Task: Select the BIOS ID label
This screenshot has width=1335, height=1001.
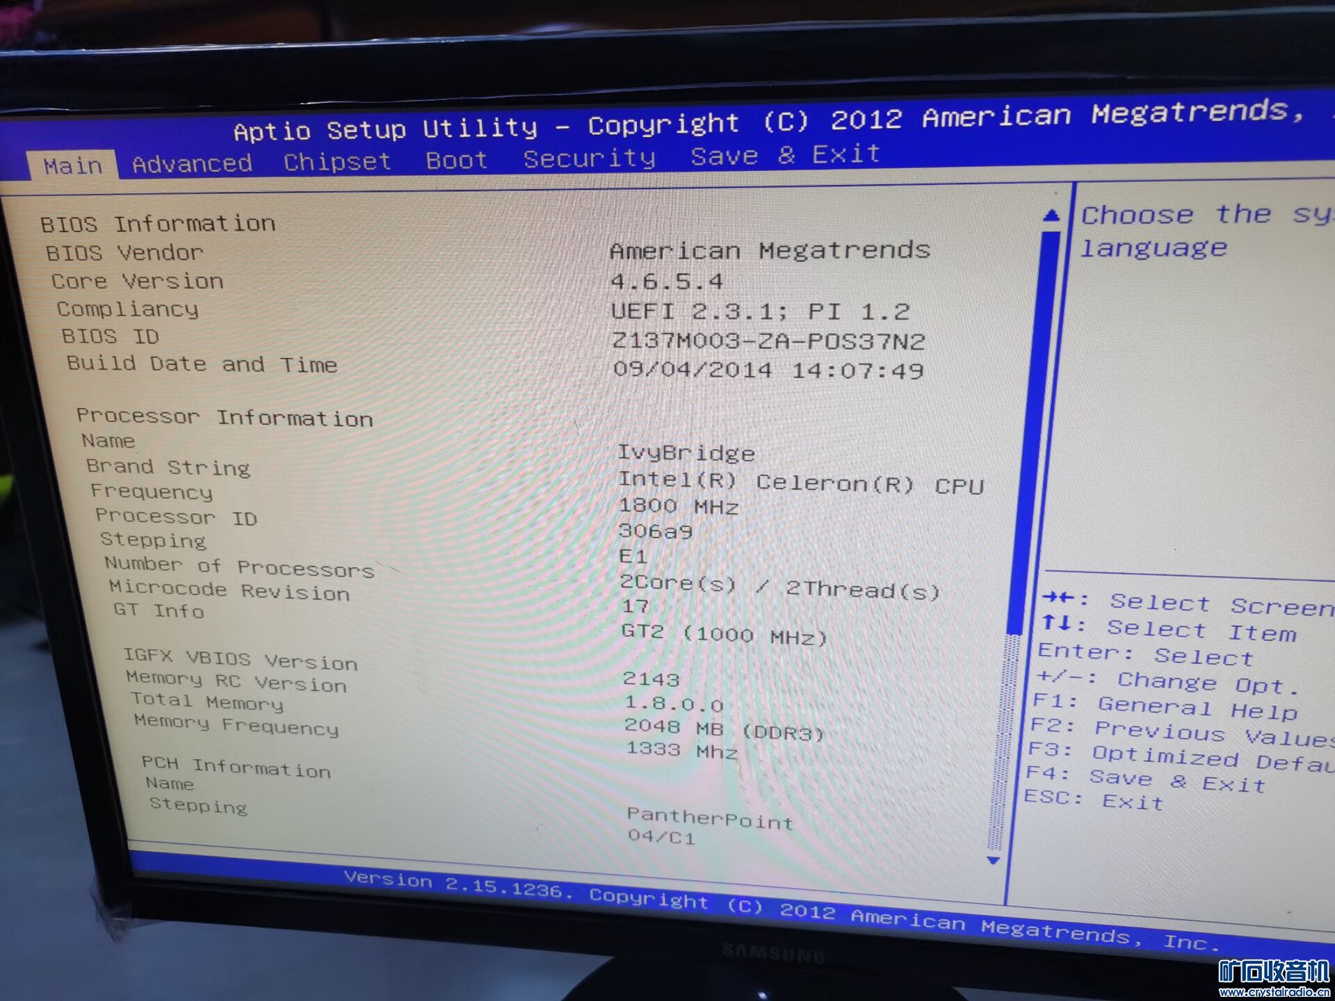Action: (111, 336)
